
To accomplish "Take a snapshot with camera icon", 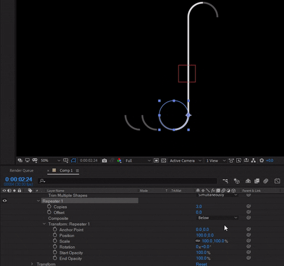I will tap(104, 161).
